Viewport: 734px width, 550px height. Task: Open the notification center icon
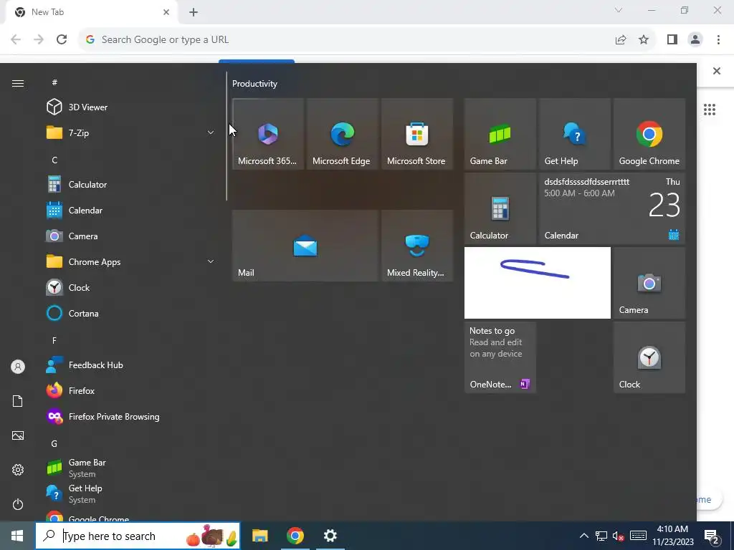pos(712,537)
